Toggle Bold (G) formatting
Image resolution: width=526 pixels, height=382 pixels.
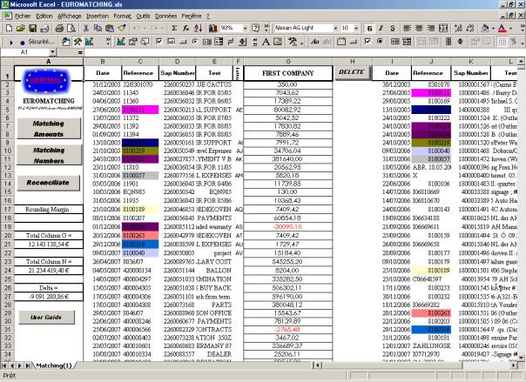369,28
